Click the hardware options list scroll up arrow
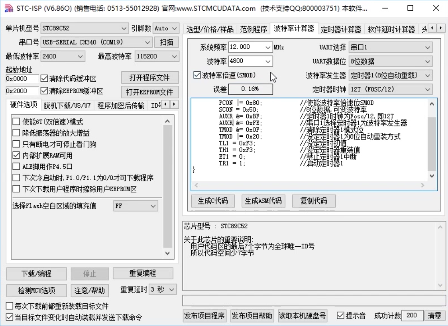Viewport: 448px width, 326px height. [x=167, y=122]
